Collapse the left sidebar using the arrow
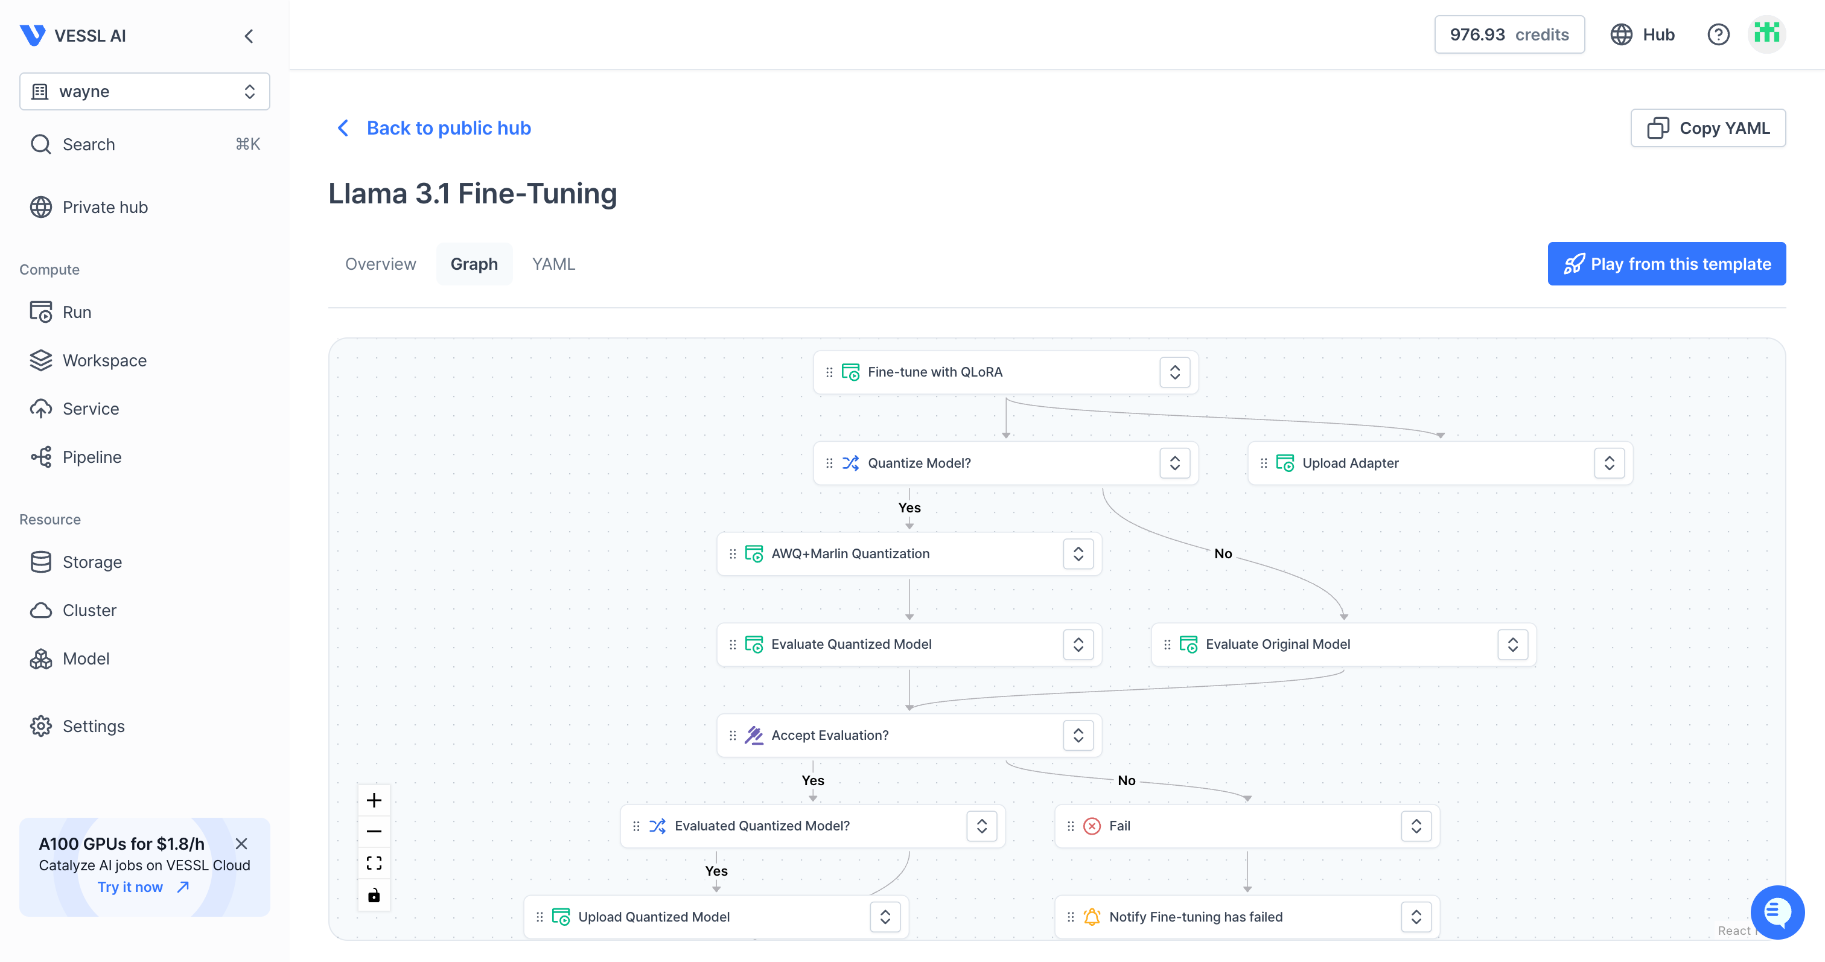Image resolution: width=1825 pixels, height=962 pixels. click(x=249, y=36)
